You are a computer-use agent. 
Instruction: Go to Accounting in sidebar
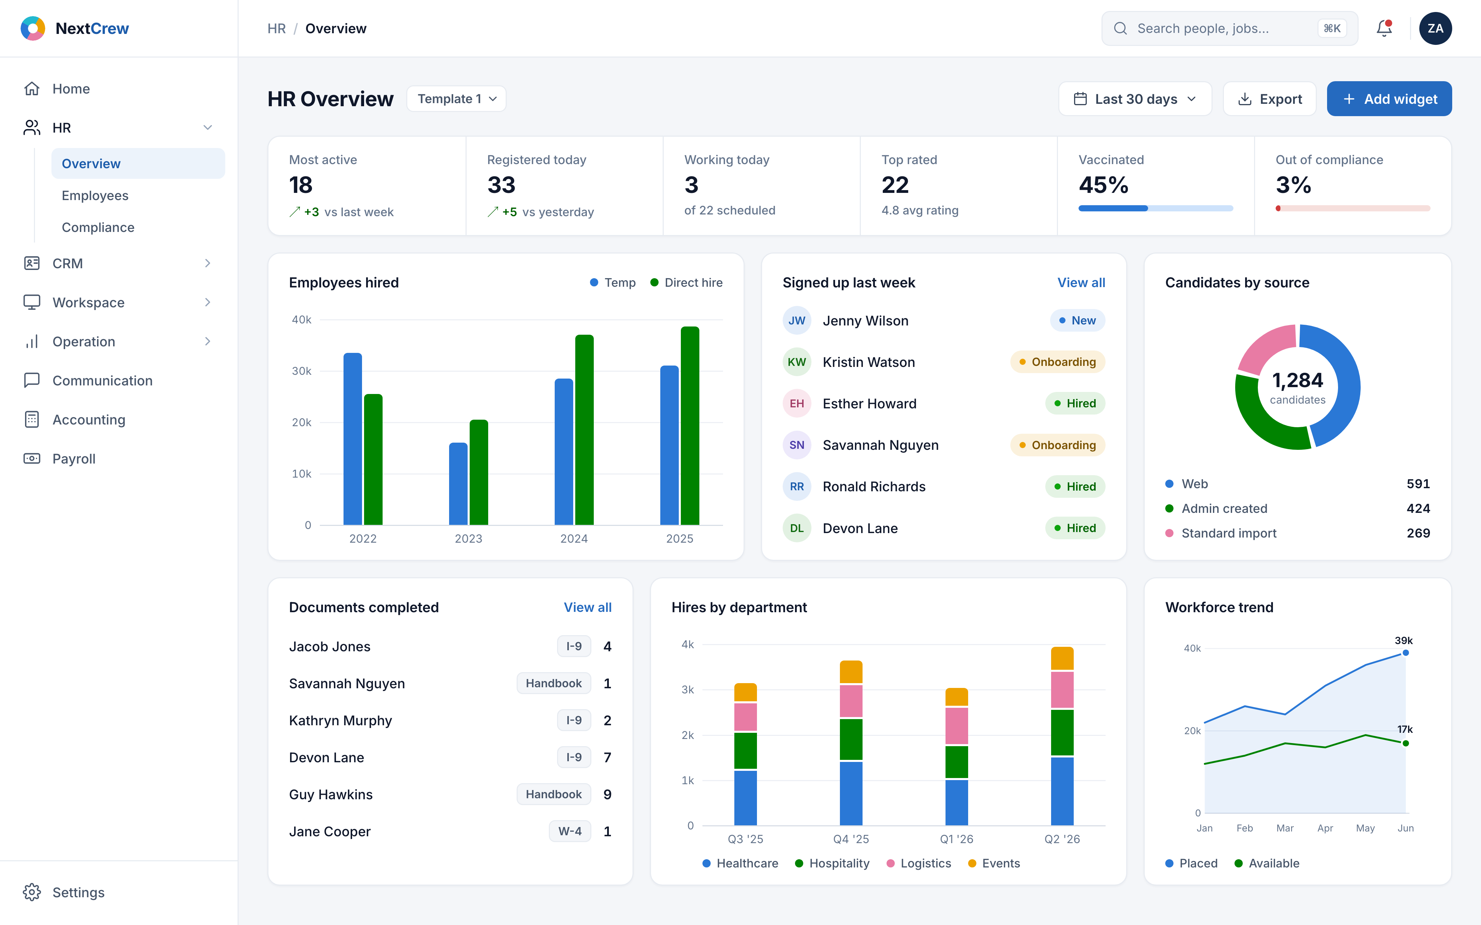(x=119, y=420)
